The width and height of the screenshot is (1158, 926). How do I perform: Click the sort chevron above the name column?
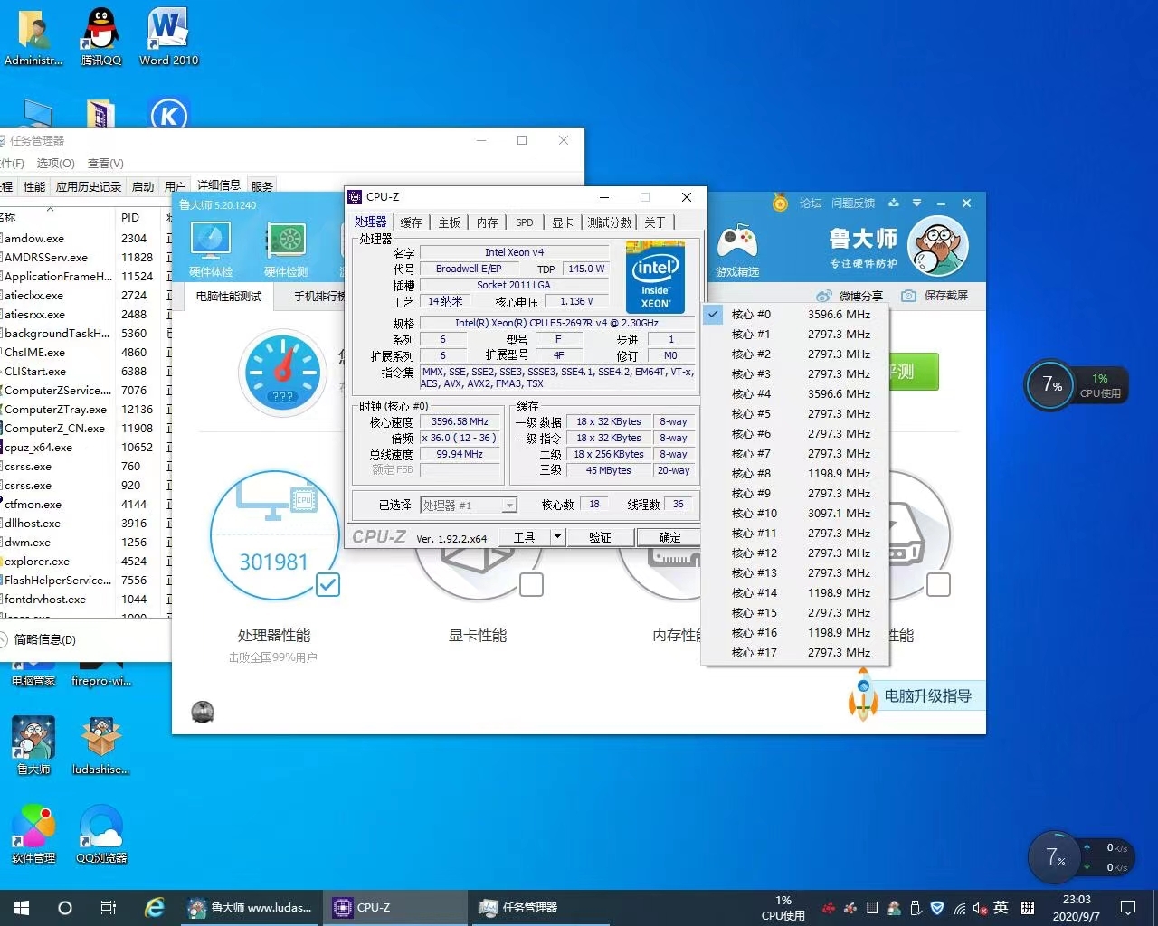coord(51,209)
